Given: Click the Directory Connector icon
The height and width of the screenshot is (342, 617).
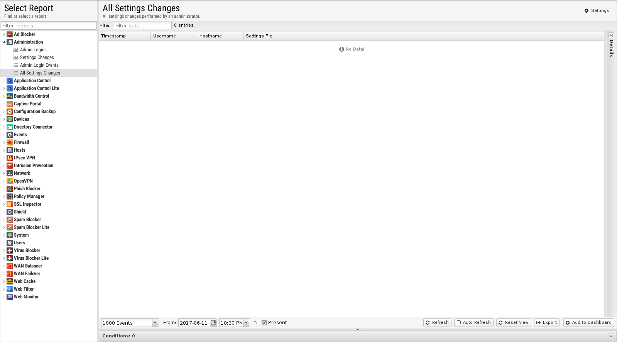Looking at the screenshot, I should pos(10,127).
